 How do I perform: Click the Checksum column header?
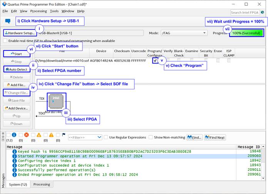122,51
